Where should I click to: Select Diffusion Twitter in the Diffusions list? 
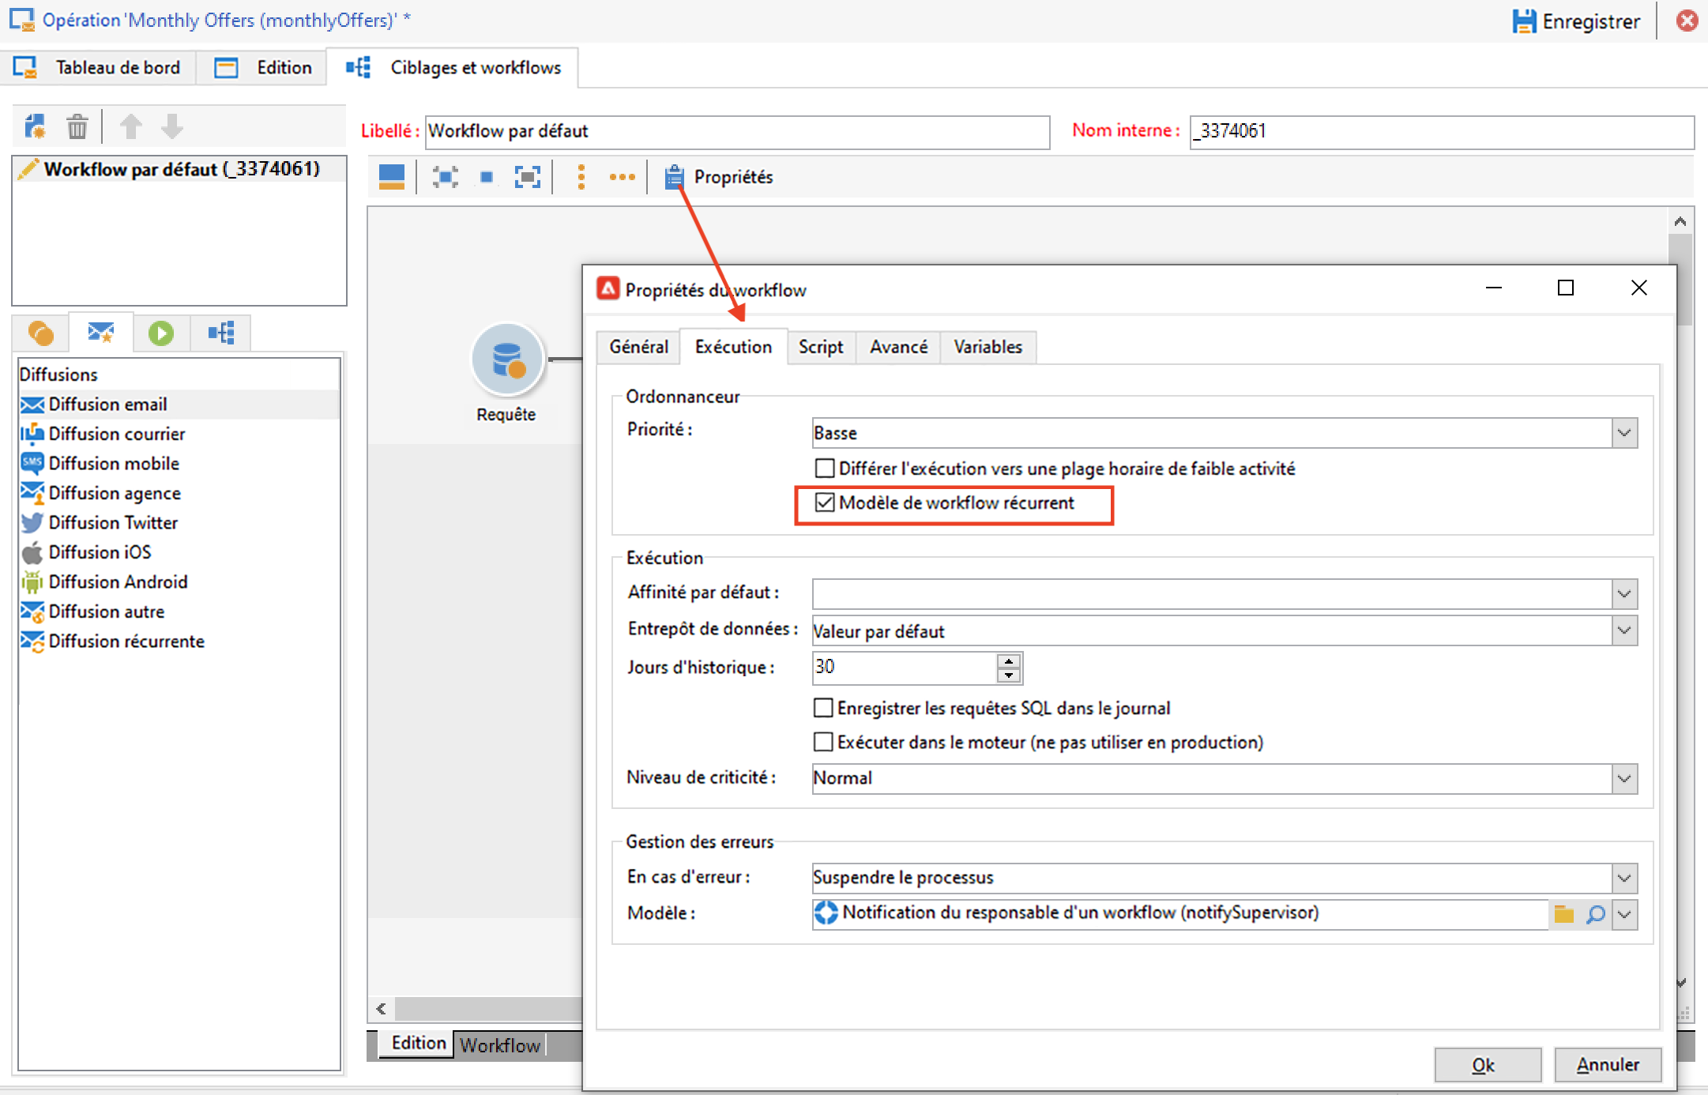click(113, 523)
